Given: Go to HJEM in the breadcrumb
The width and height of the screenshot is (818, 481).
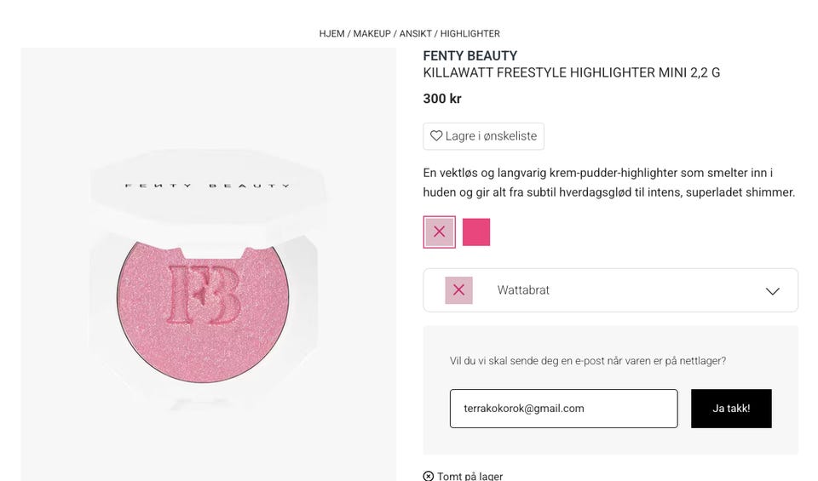Looking at the screenshot, I should tap(331, 34).
